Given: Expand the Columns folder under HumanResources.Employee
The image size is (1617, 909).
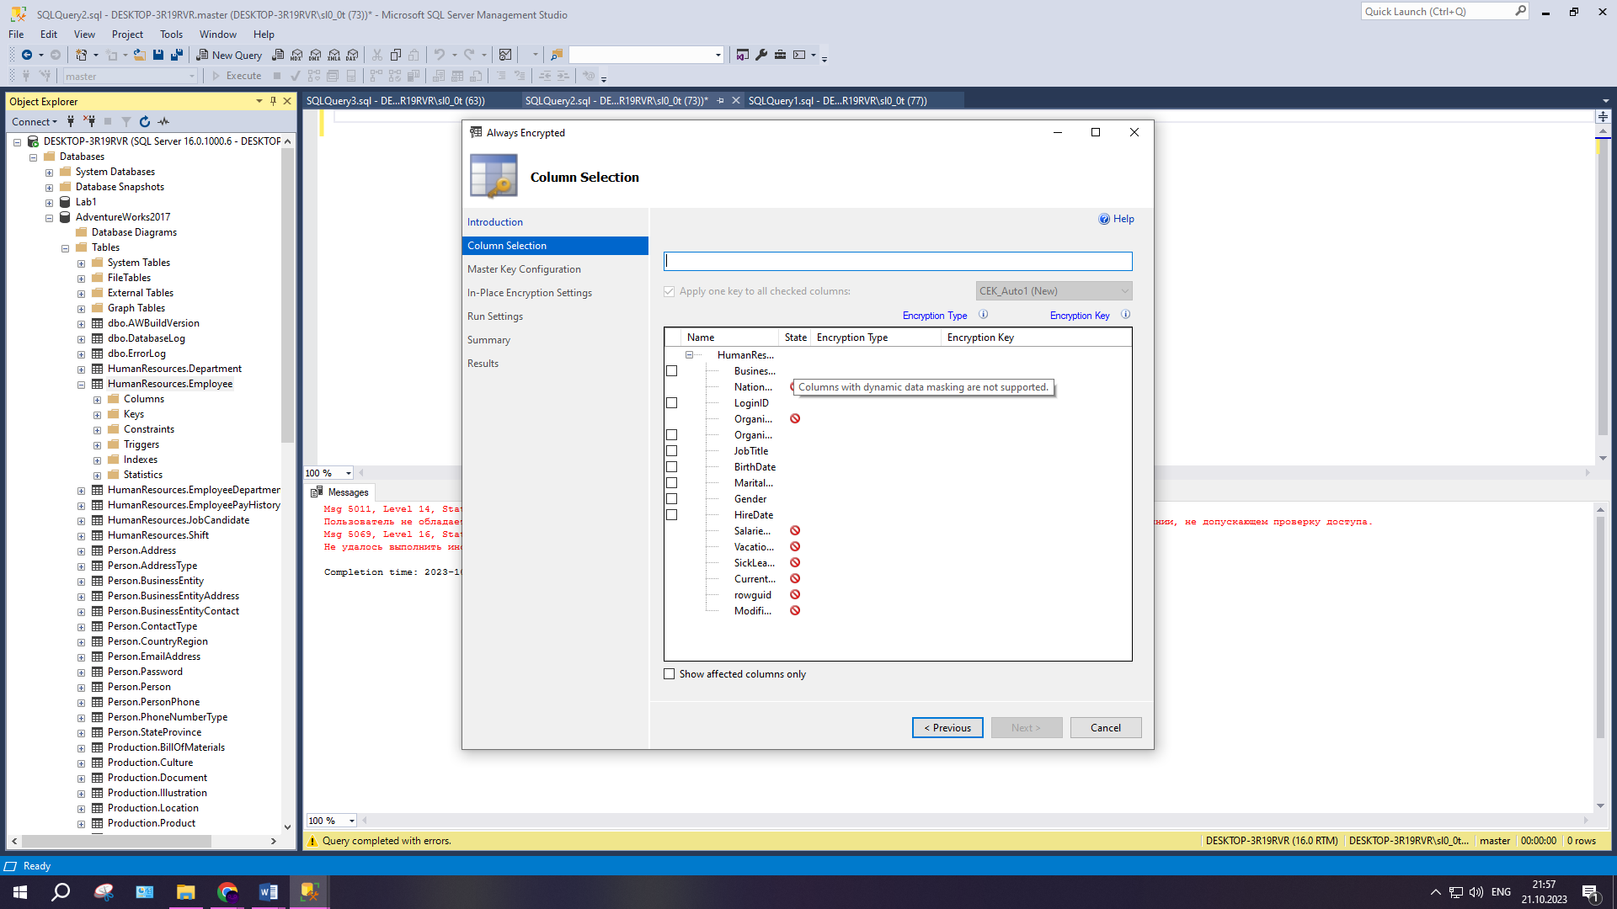Looking at the screenshot, I should pos(97,400).
